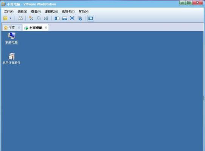Image resolution: width=205 pixels, height=151 pixels.
Task: Select the 启用外部软件 desktop icon
Action: pyautogui.click(x=11, y=59)
